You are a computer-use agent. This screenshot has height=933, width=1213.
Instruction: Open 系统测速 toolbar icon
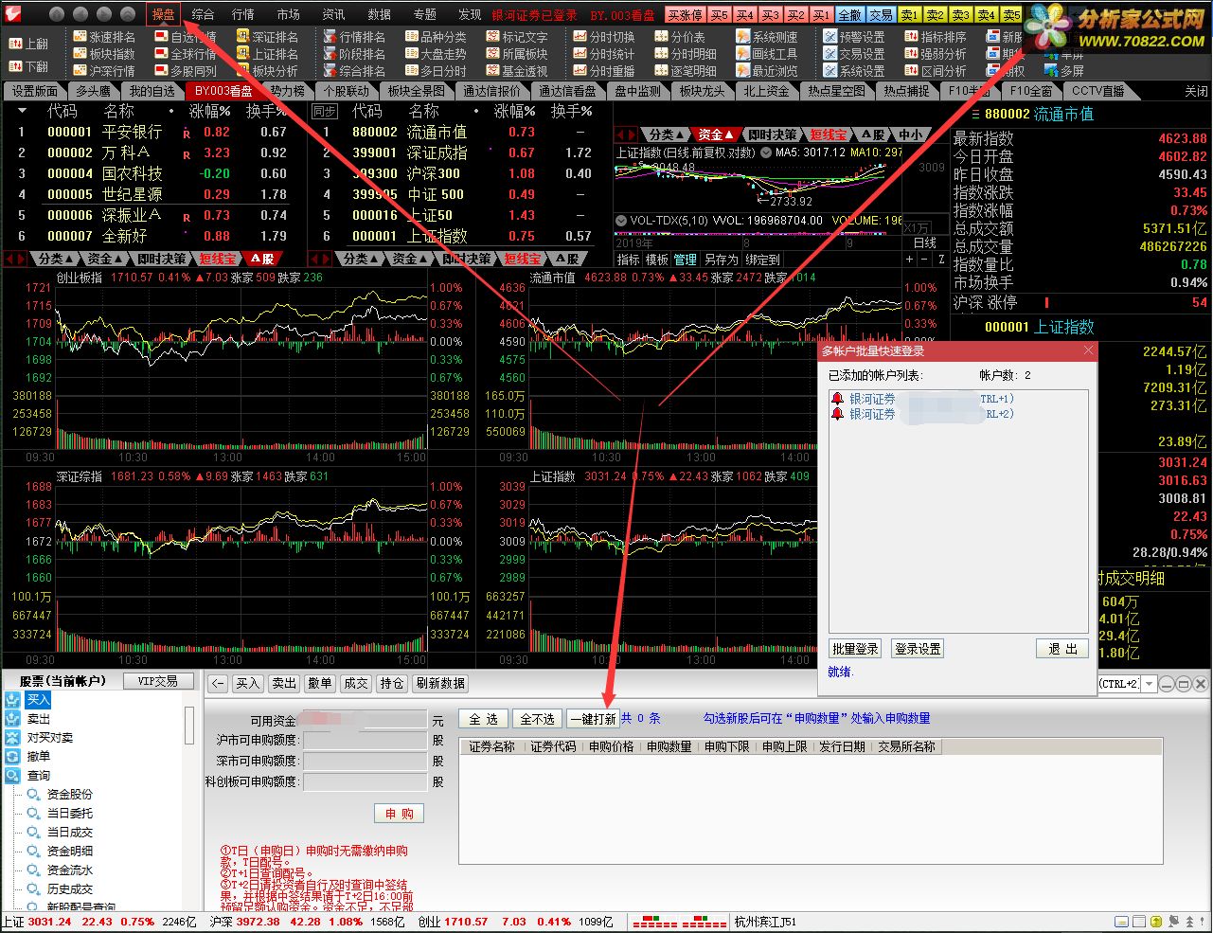(x=767, y=37)
